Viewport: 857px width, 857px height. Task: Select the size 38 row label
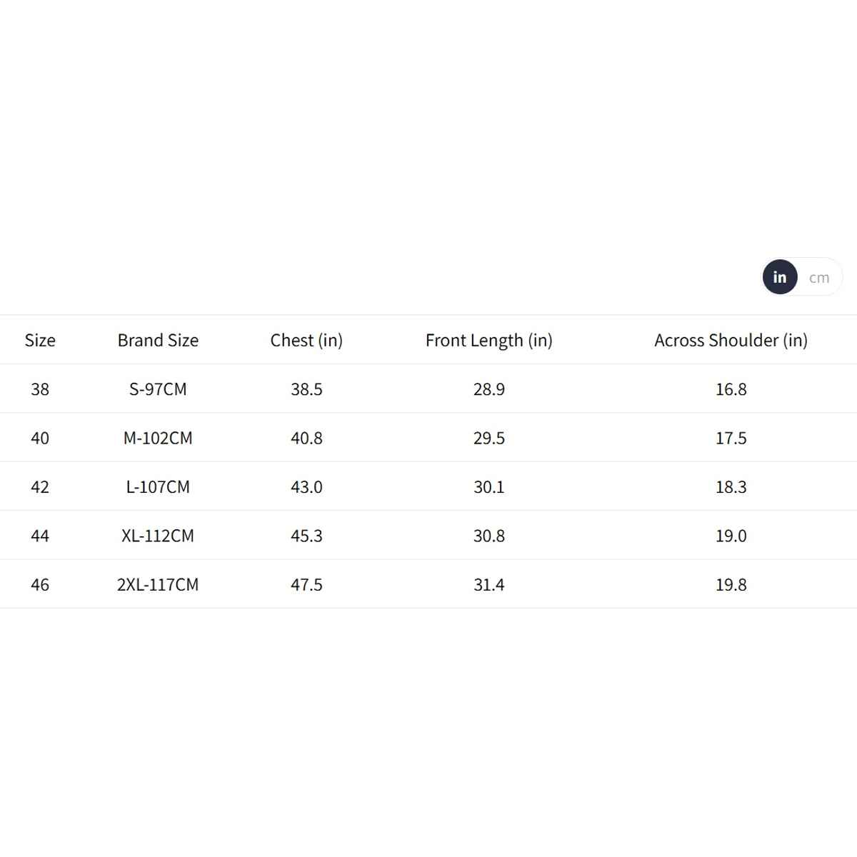pos(40,389)
